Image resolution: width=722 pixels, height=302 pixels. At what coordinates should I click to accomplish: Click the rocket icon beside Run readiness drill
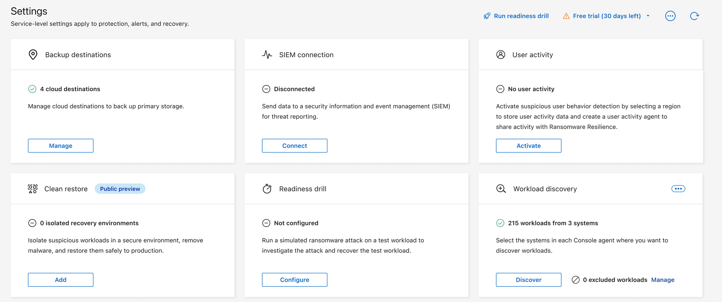[486, 15]
